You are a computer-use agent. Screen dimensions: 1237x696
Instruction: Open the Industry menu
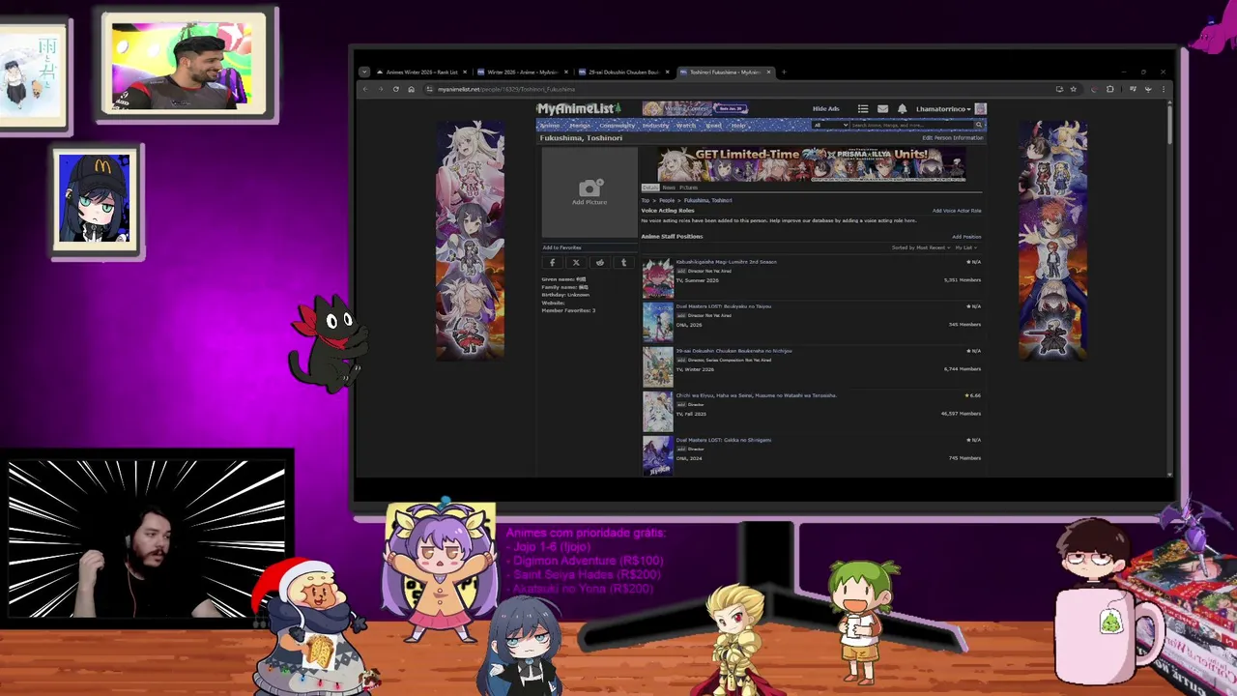pos(655,126)
